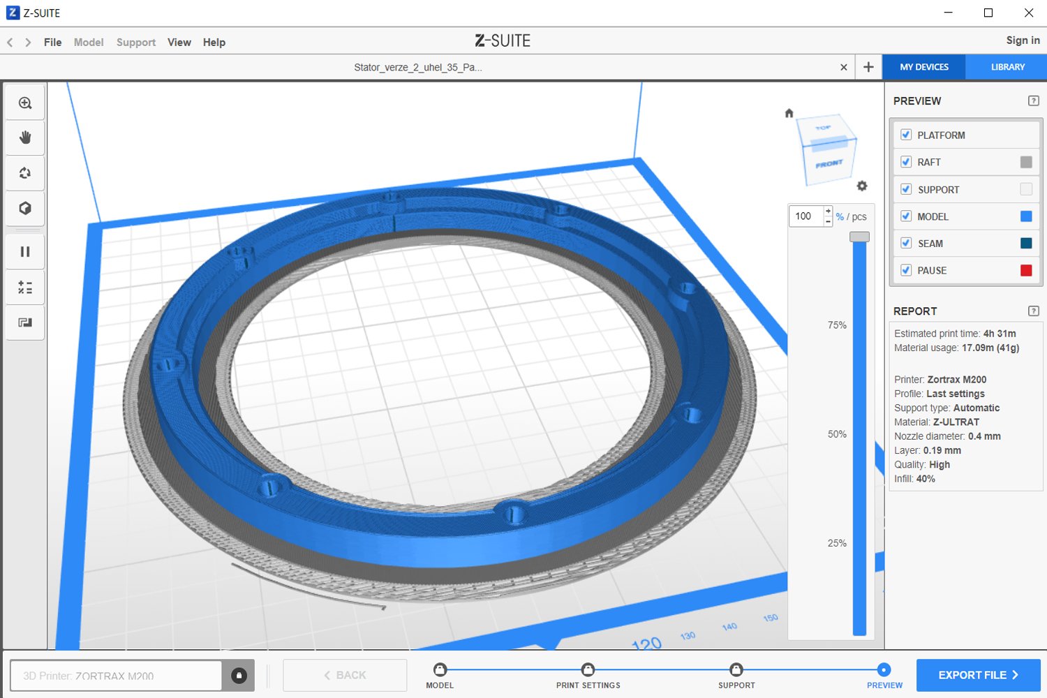Maximize the Z-SUITE window
1047x698 pixels.
coord(988,13)
